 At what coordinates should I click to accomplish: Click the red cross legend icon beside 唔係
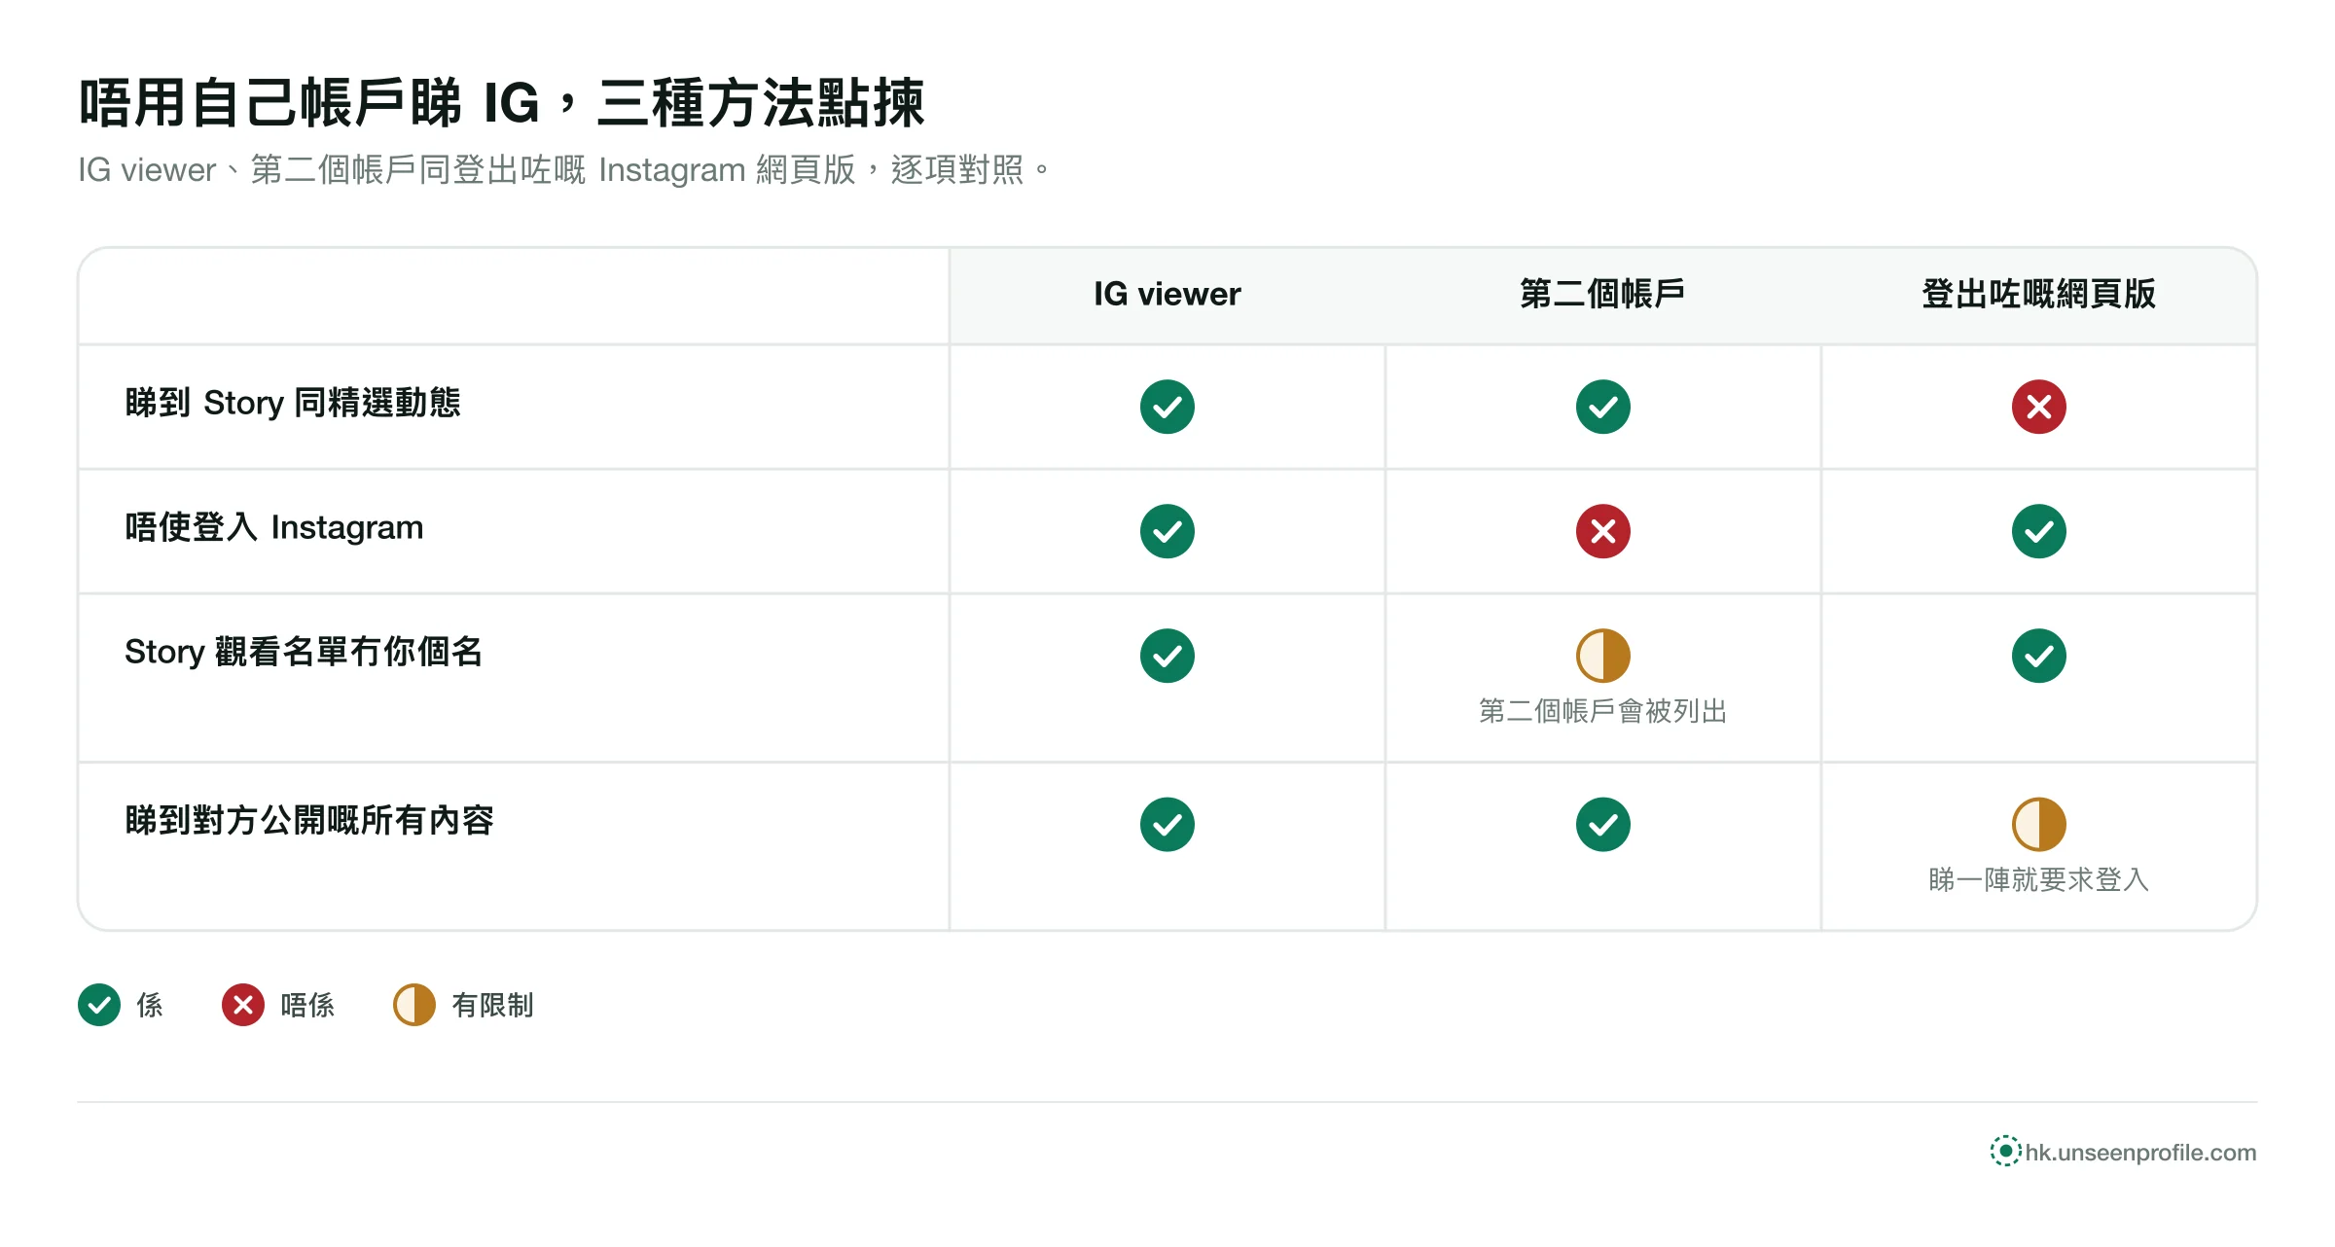(x=243, y=1005)
